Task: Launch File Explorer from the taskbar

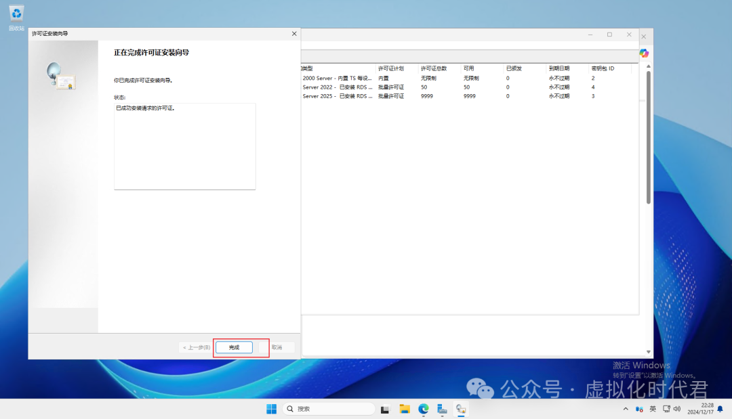Action: click(405, 409)
